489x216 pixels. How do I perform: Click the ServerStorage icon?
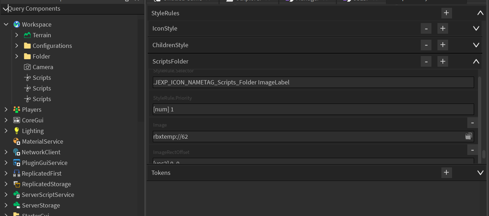tap(17, 205)
